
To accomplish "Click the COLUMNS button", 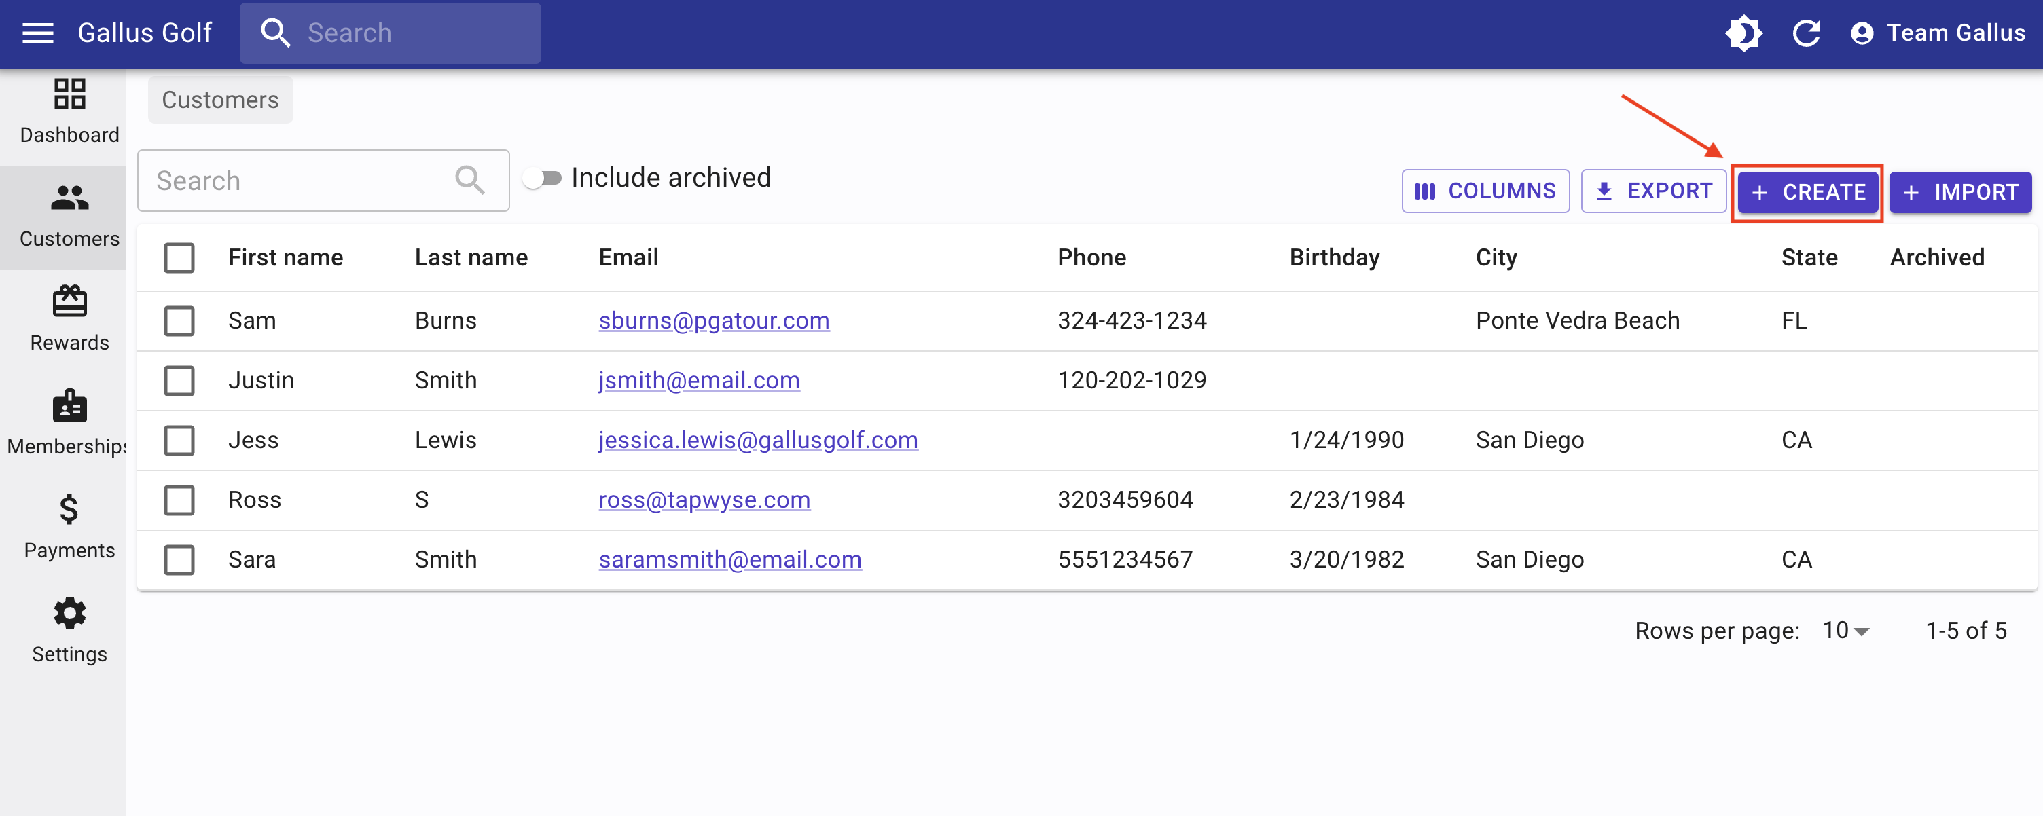I will [x=1485, y=191].
